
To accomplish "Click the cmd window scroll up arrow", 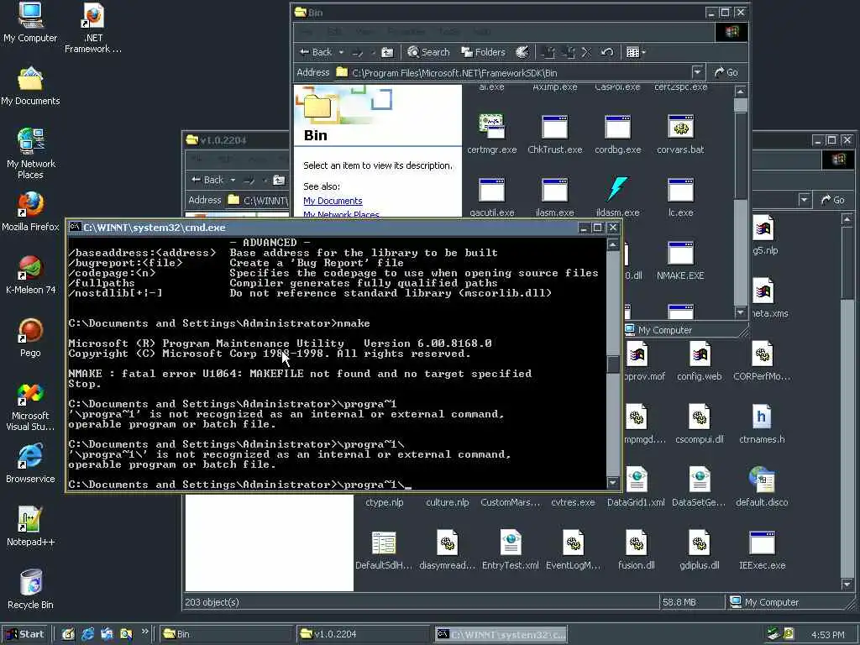I will (613, 244).
